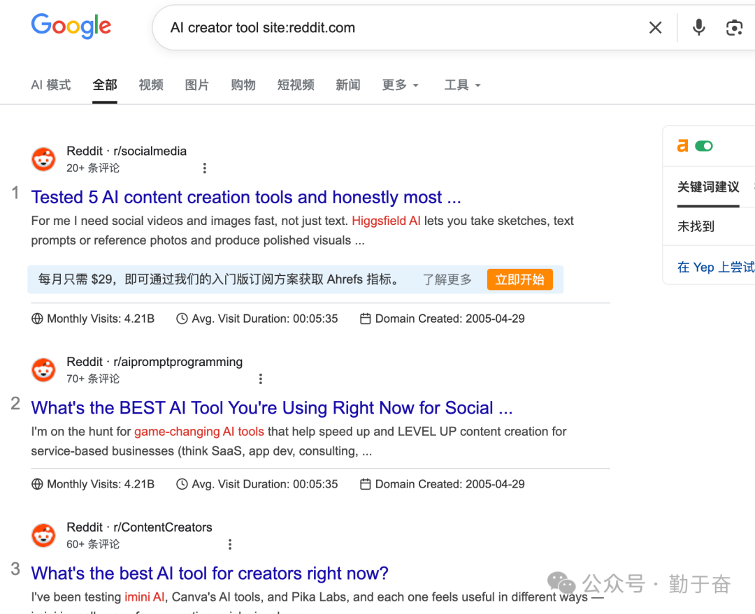Switch to 视频 tab

tap(151, 85)
